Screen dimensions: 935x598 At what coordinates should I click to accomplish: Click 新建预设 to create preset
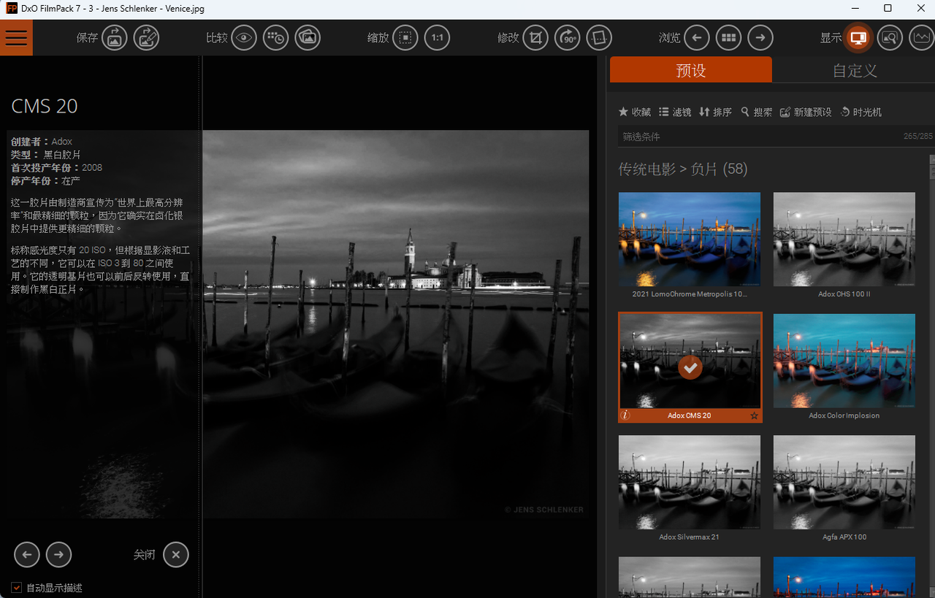806,112
